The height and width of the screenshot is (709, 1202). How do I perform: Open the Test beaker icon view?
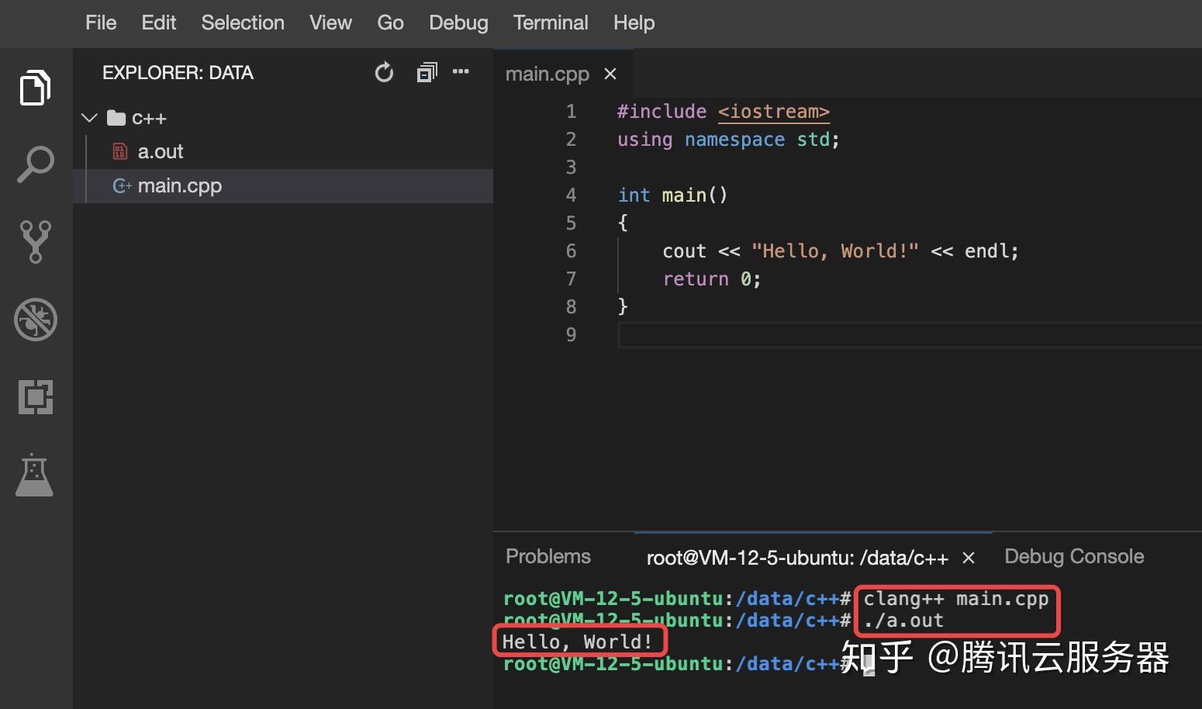pyautogui.click(x=35, y=474)
